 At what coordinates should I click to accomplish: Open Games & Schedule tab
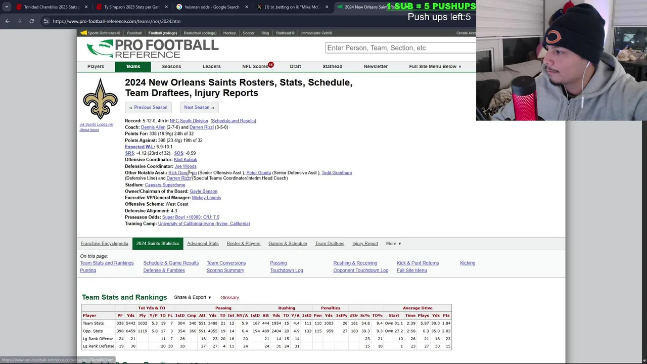288,244
